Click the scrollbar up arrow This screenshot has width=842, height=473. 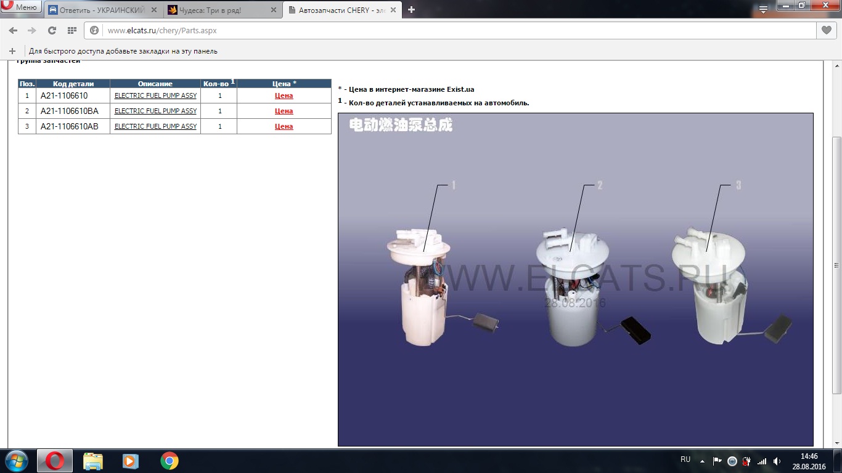click(836, 65)
